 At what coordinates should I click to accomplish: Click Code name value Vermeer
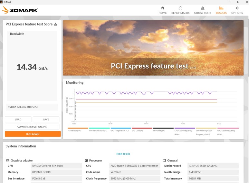(135, 172)
